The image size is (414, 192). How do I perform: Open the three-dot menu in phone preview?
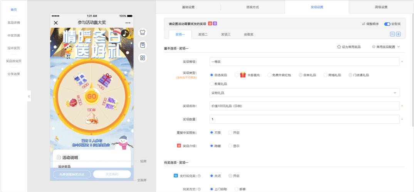tap(128, 23)
